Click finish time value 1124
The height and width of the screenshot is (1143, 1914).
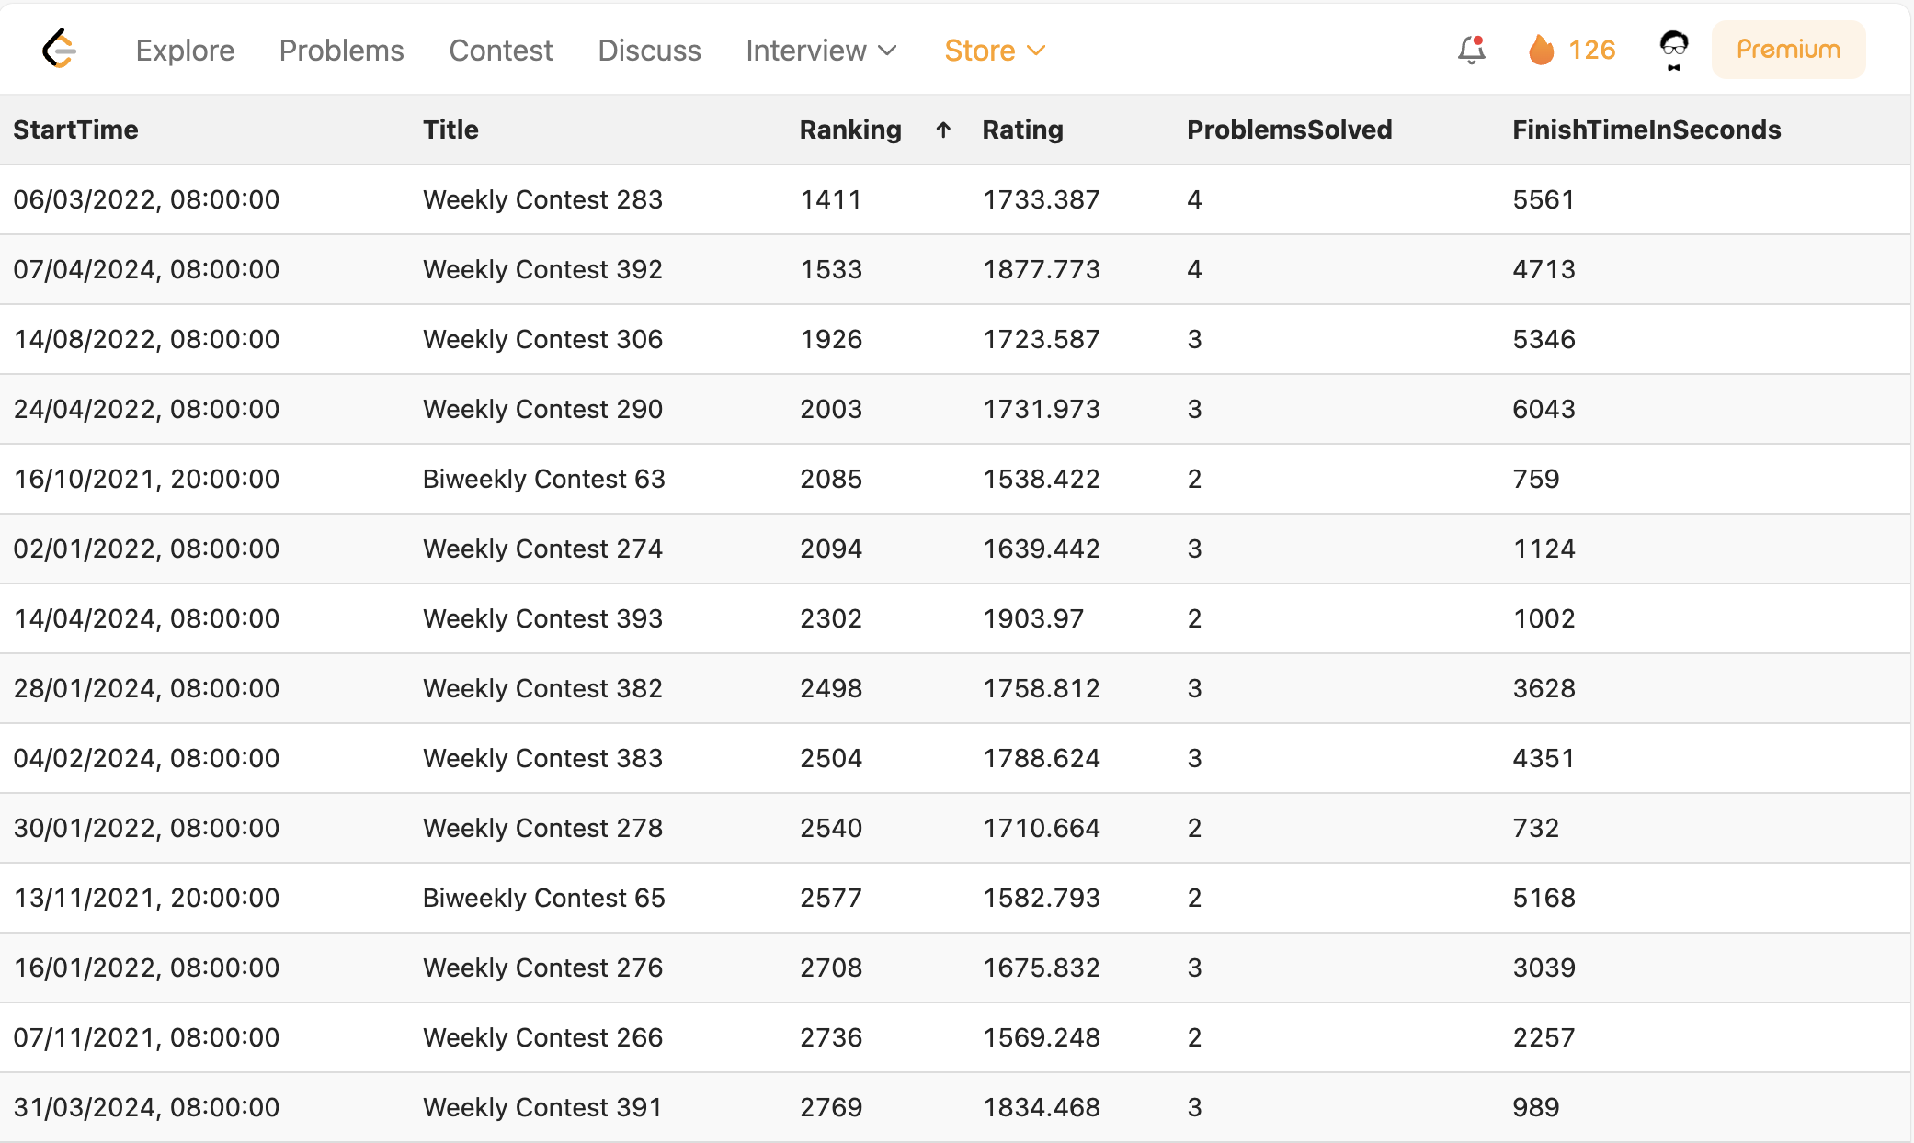(1544, 549)
